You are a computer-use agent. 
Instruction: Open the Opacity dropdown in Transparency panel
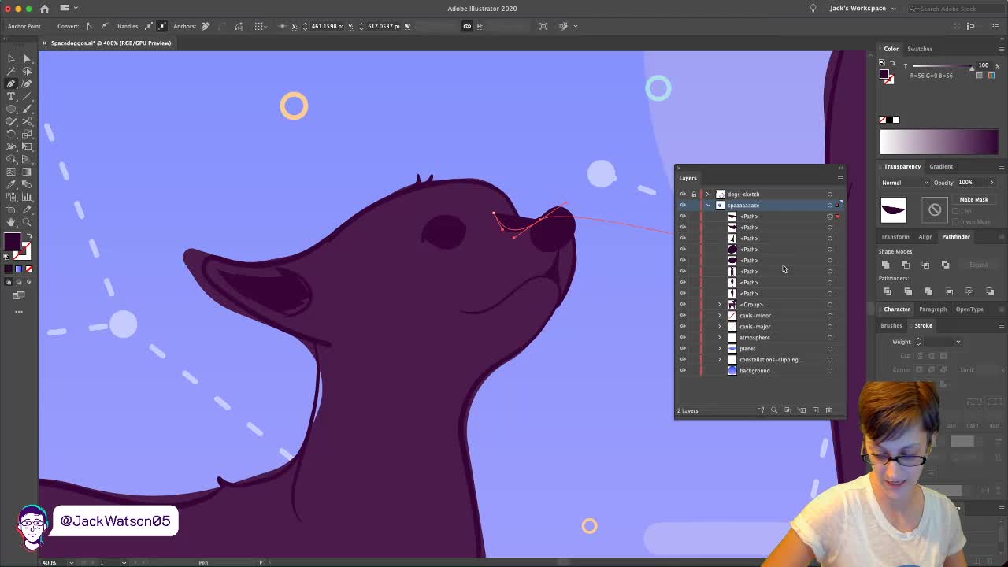click(991, 182)
